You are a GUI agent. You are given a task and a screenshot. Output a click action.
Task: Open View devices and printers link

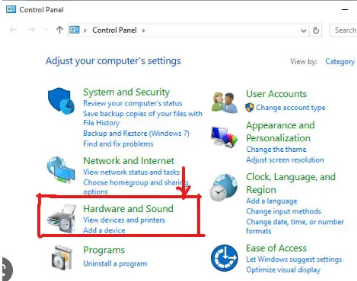[124, 220]
